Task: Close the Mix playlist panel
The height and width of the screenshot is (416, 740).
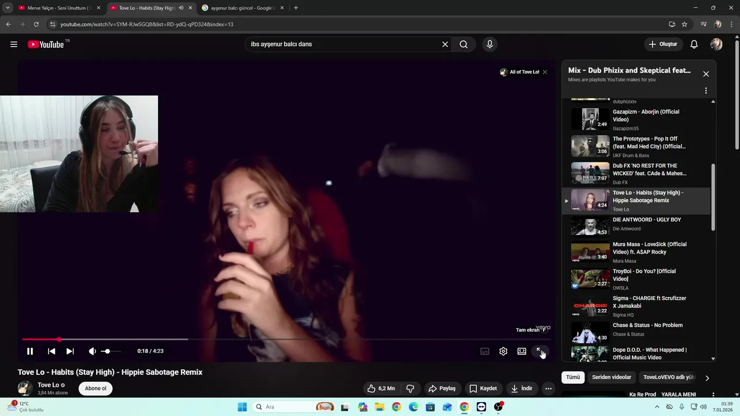Action: 706,74
